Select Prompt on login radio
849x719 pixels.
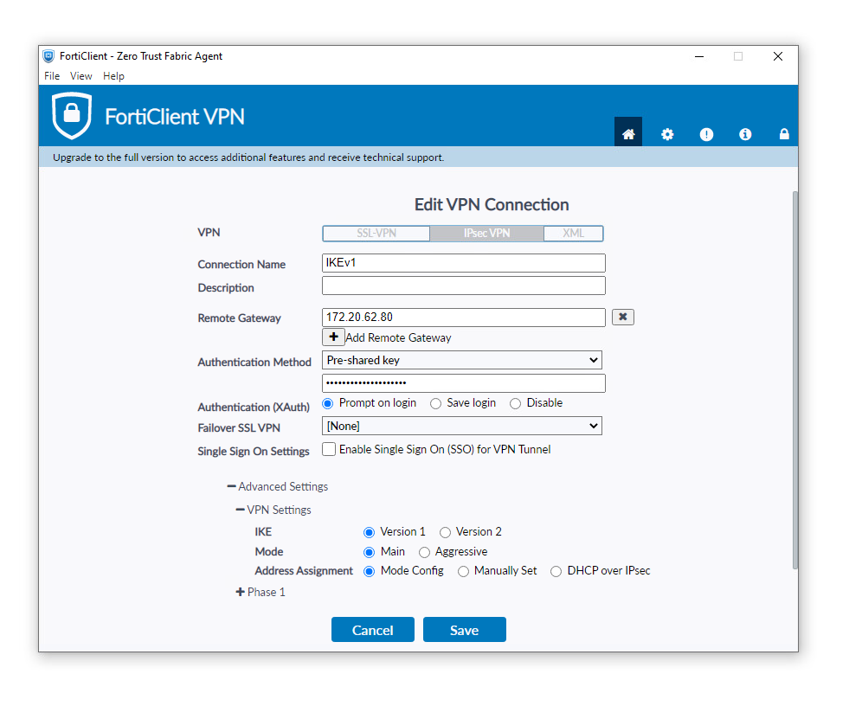[328, 403]
